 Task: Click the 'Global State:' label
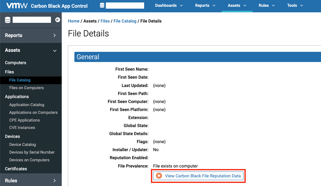pos(136,126)
